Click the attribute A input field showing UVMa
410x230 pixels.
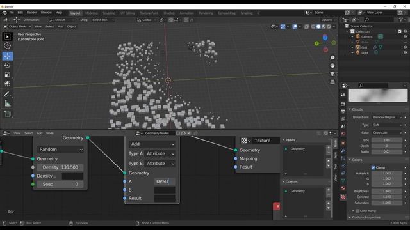point(165,181)
